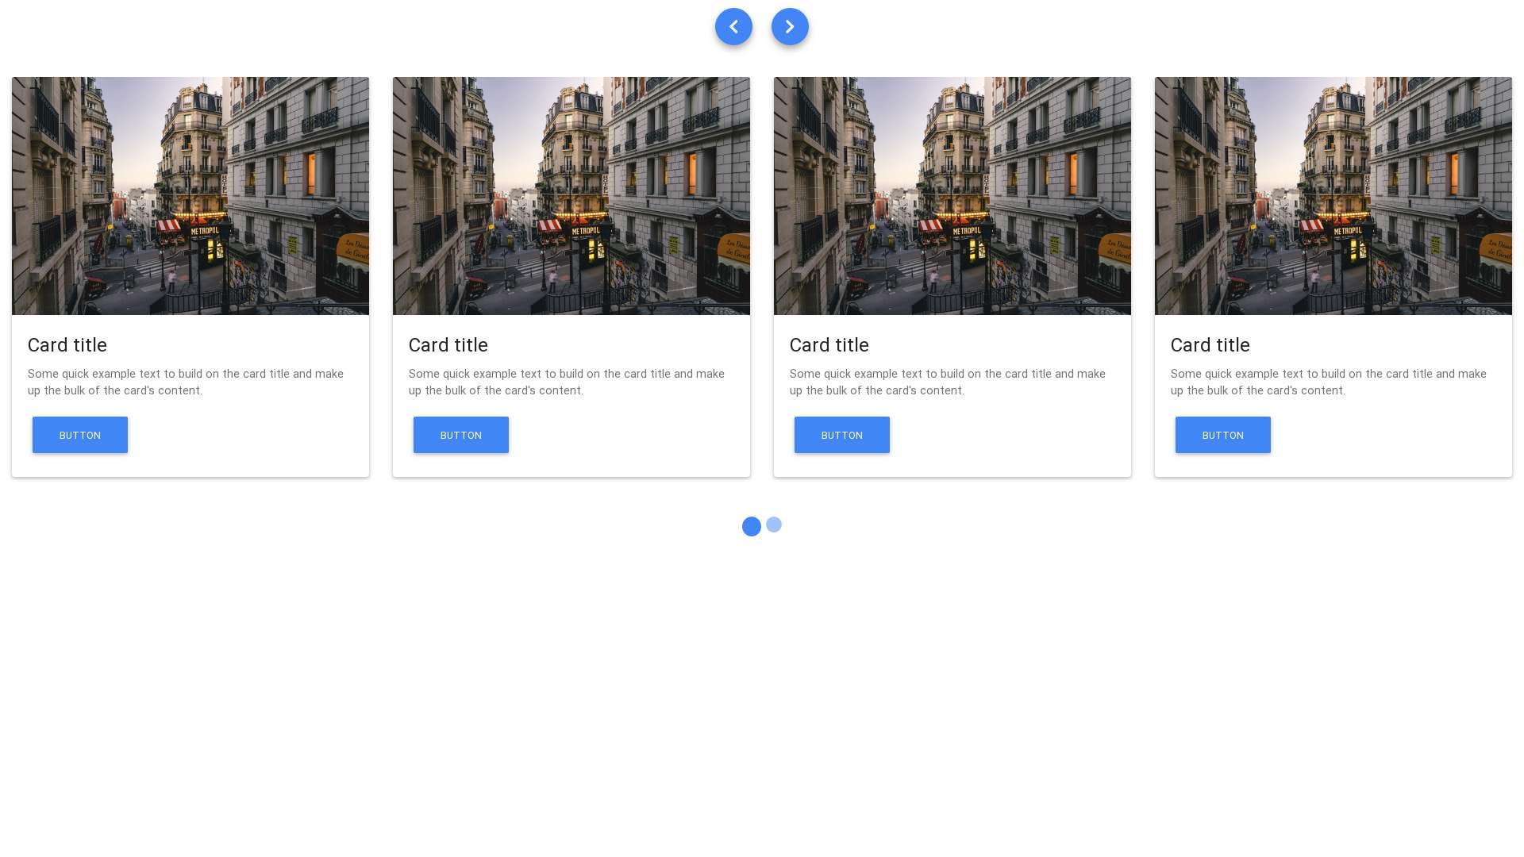The height and width of the screenshot is (857, 1524).
Task: Open the fourth card's street photo
Action: coord(1333,196)
